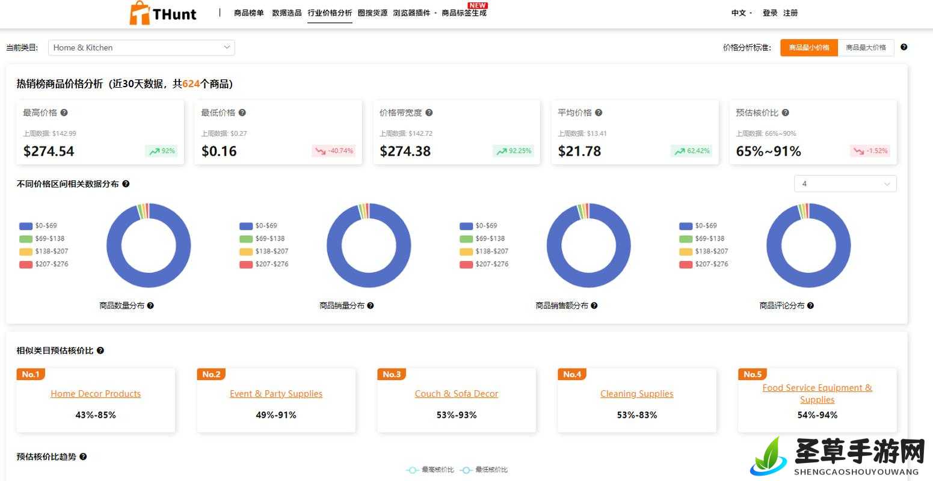Click the 商品数量分布 donut chart
Image resolution: width=933 pixels, height=481 pixels.
149,245
